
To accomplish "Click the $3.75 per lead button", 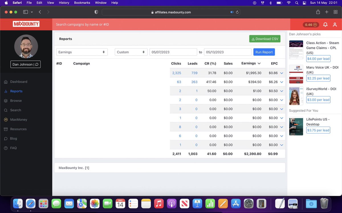I will [x=318, y=130].
